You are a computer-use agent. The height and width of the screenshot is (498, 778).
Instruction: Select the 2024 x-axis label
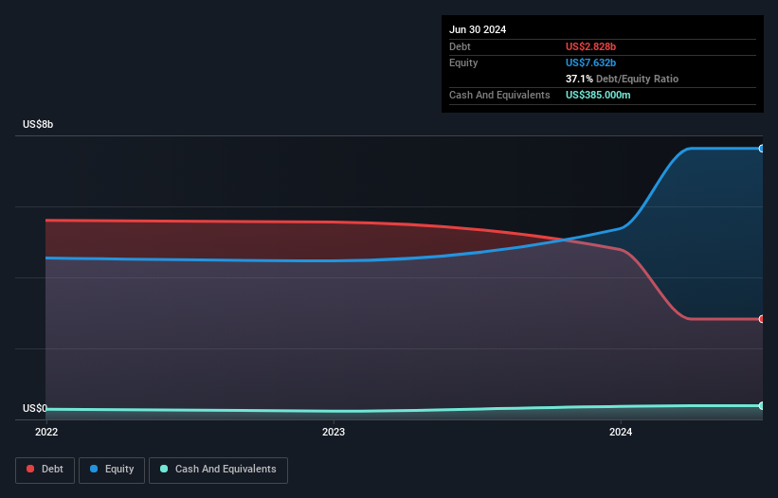pos(621,432)
